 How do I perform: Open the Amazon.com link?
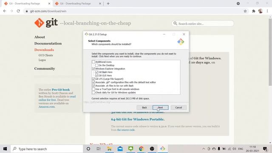coord(46,107)
